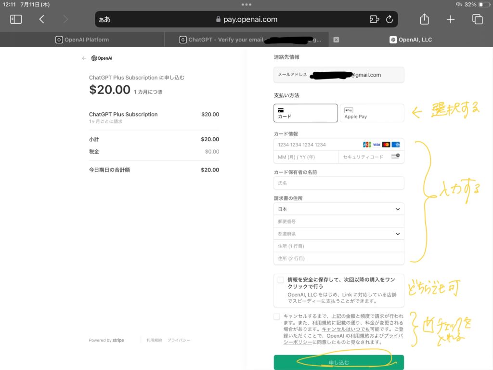Screen dimensions: 493x370
Task: Switch to ChatGPT - Verify your email tab
Action: (x=246, y=40)
